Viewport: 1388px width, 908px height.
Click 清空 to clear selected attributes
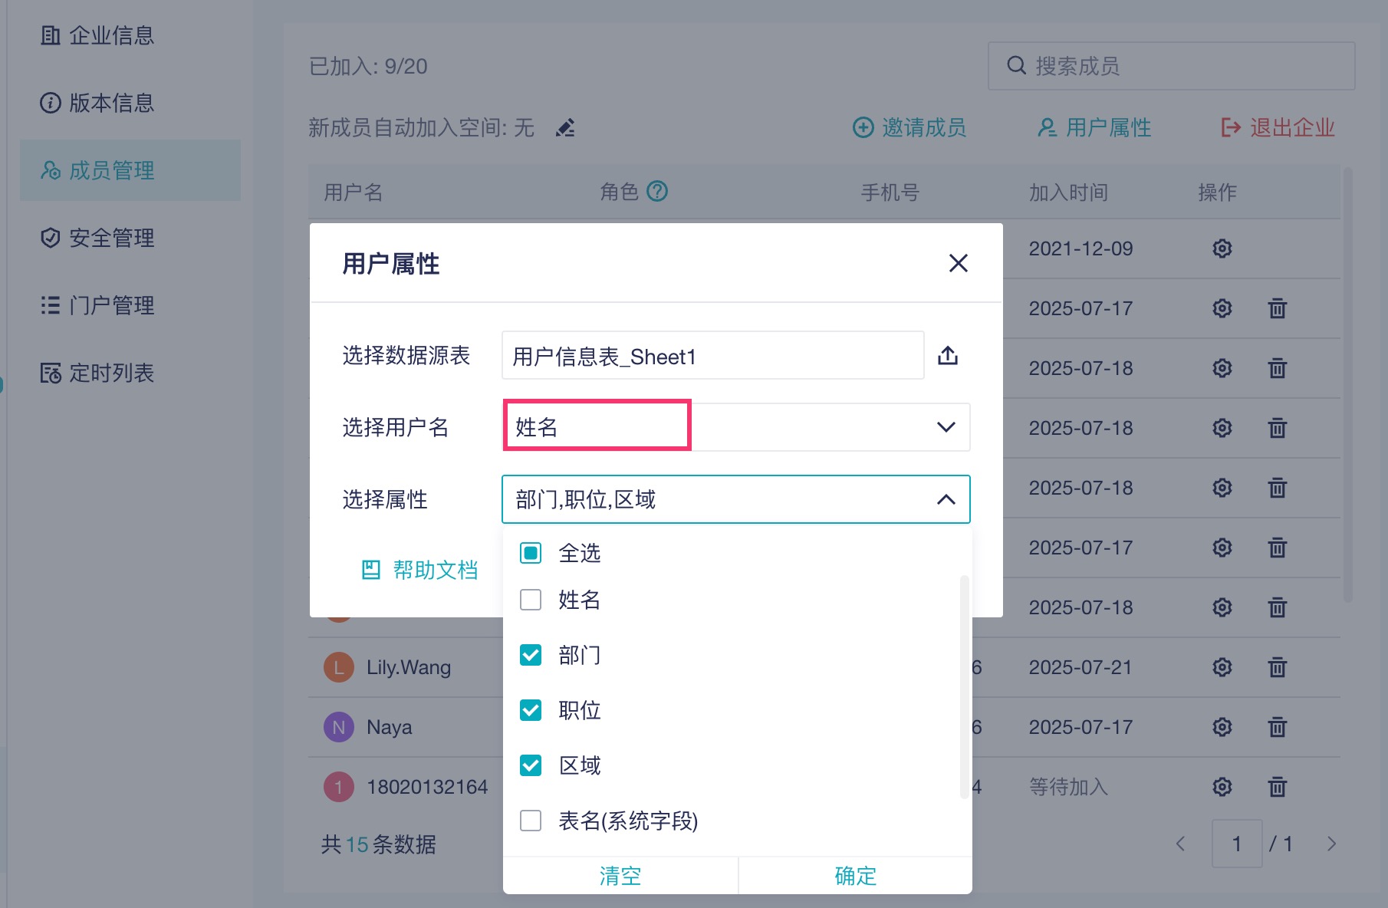coord(620,875)
